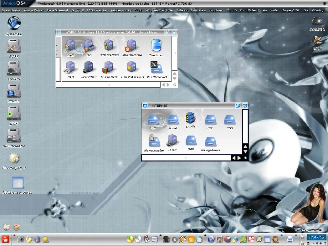Click the printer icon in bottom dock

[x=290, y=239]
